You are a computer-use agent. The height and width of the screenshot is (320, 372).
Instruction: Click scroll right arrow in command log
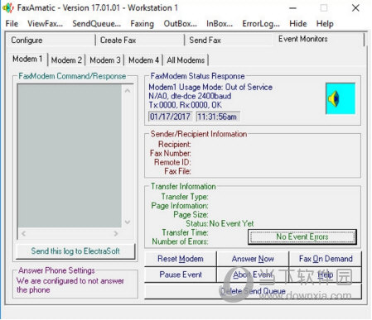point(116,234)
